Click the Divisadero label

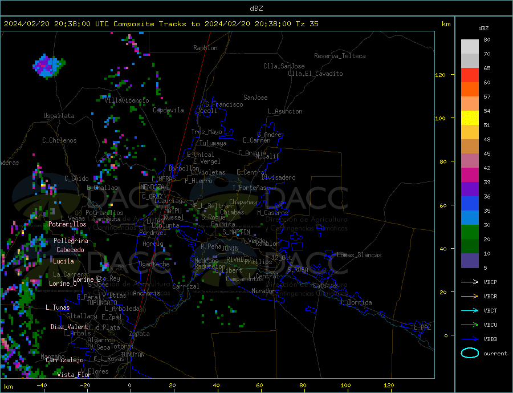(278, 177)
